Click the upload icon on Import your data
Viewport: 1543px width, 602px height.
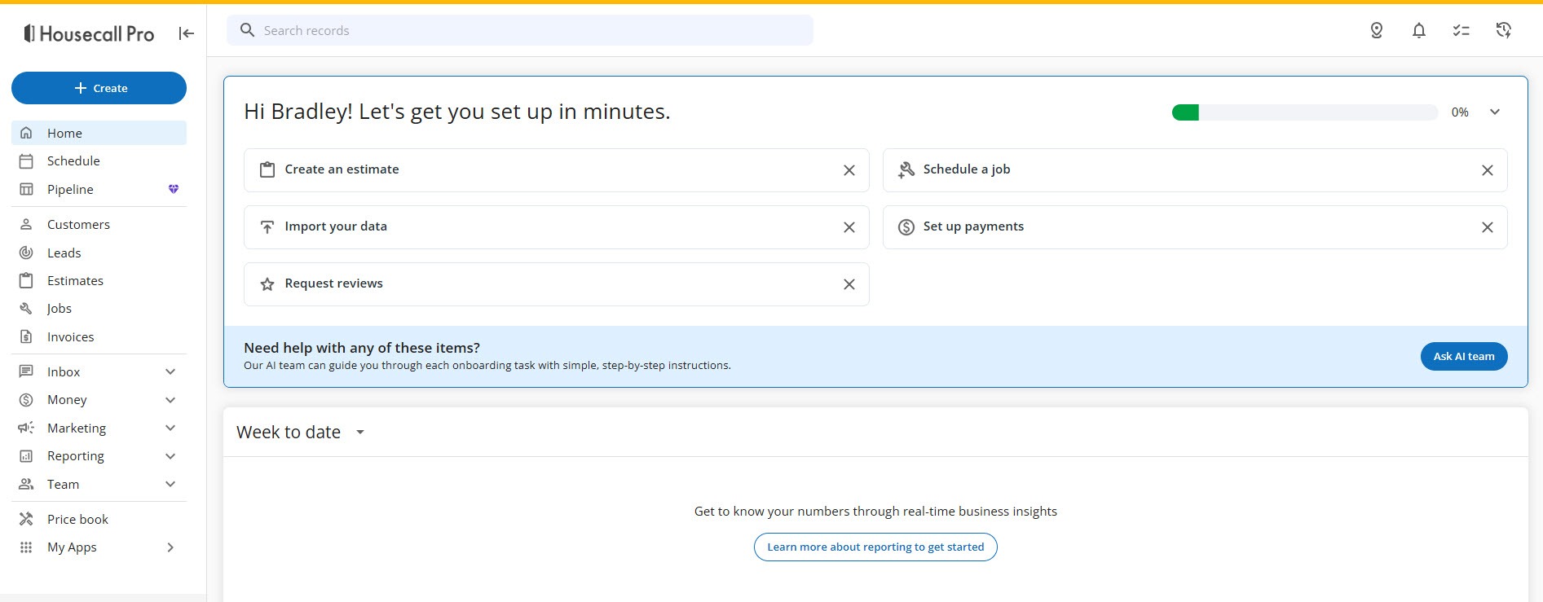(267, 227)
